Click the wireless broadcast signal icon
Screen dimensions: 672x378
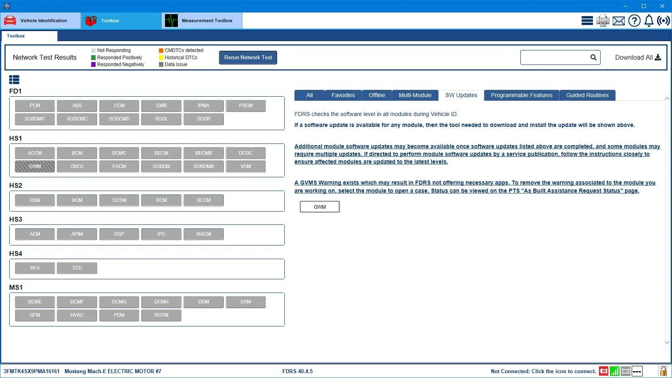664,21
